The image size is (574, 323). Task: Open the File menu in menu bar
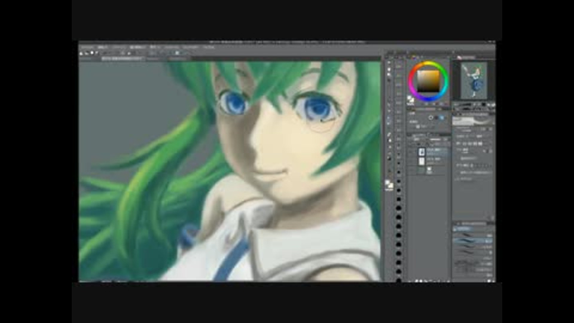87,47
